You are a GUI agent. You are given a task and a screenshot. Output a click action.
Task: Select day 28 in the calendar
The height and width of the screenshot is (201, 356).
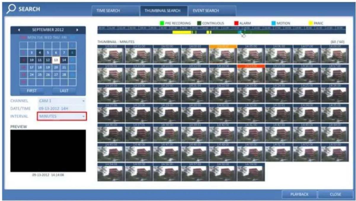coord(64,75)
